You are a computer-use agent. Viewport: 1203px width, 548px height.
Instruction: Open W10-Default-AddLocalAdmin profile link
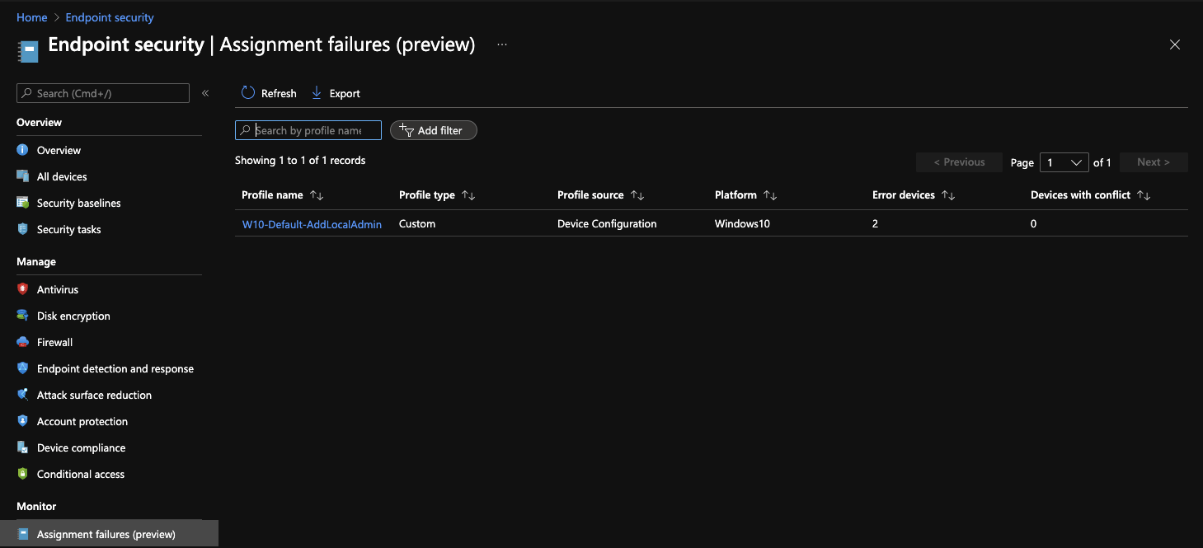coord(312,223)
